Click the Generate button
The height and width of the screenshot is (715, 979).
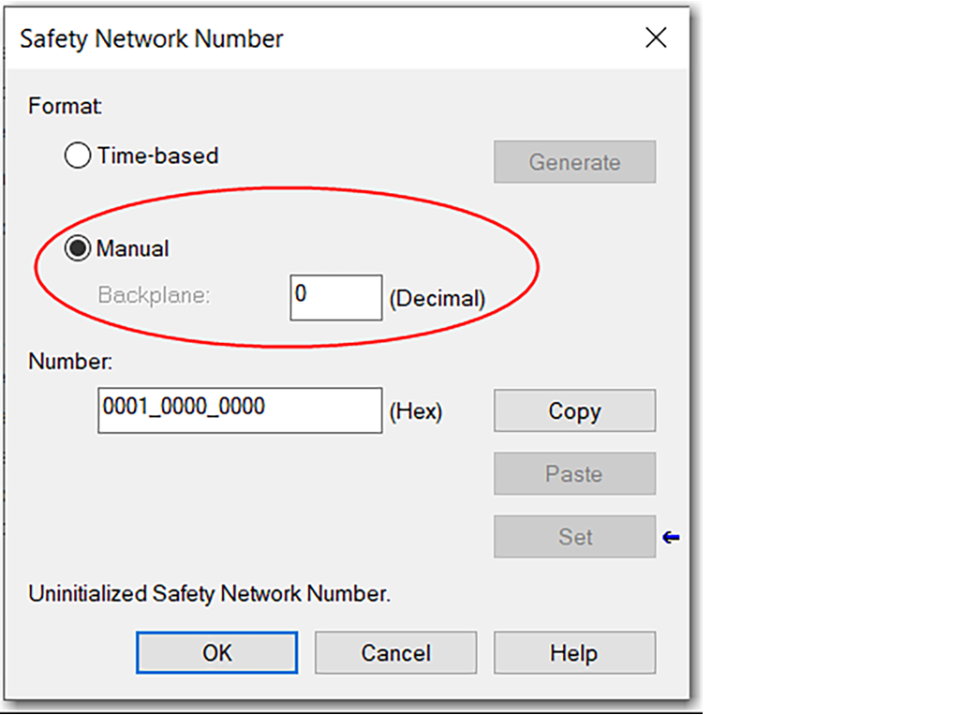pyautogui.click(x=574, y=162)
